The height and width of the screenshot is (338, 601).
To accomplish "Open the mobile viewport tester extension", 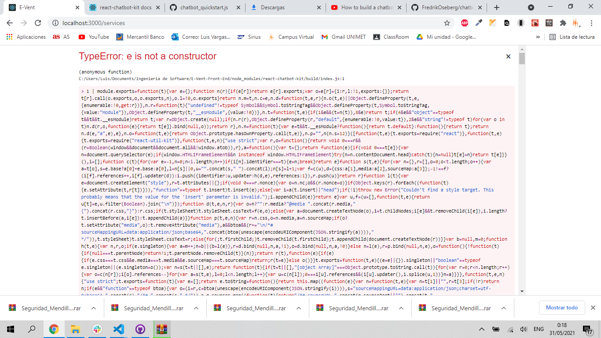I will point(520,22).
